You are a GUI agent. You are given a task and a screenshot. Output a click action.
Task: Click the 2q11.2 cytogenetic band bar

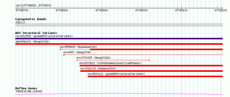click(x=119, y=25)
